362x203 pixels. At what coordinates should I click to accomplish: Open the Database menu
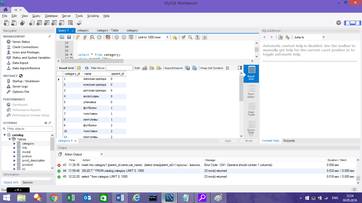coord(51,16)
